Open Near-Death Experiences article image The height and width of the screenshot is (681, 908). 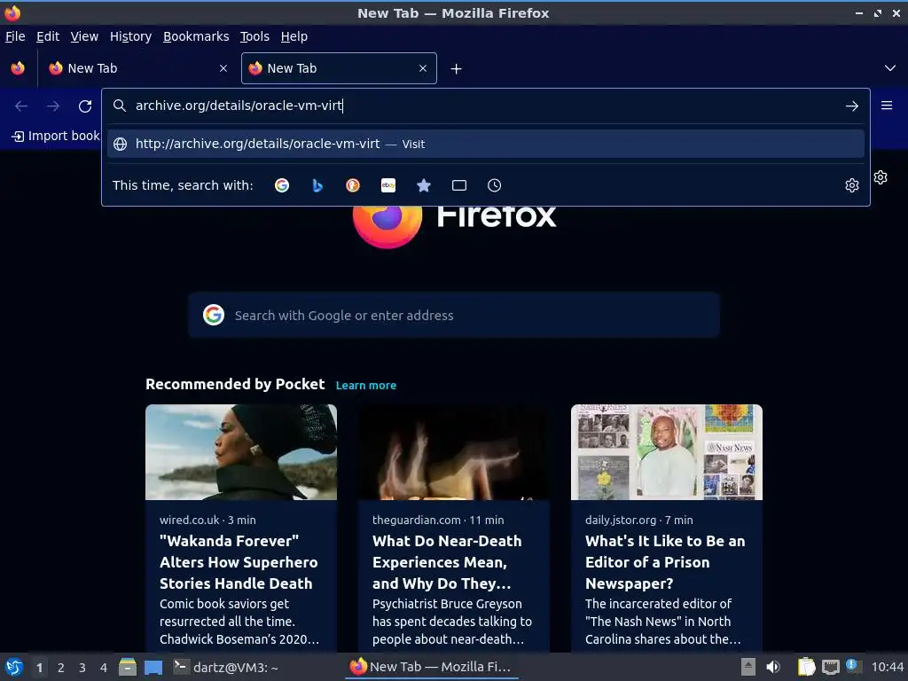pyautogui.click(x=454, y=452)
